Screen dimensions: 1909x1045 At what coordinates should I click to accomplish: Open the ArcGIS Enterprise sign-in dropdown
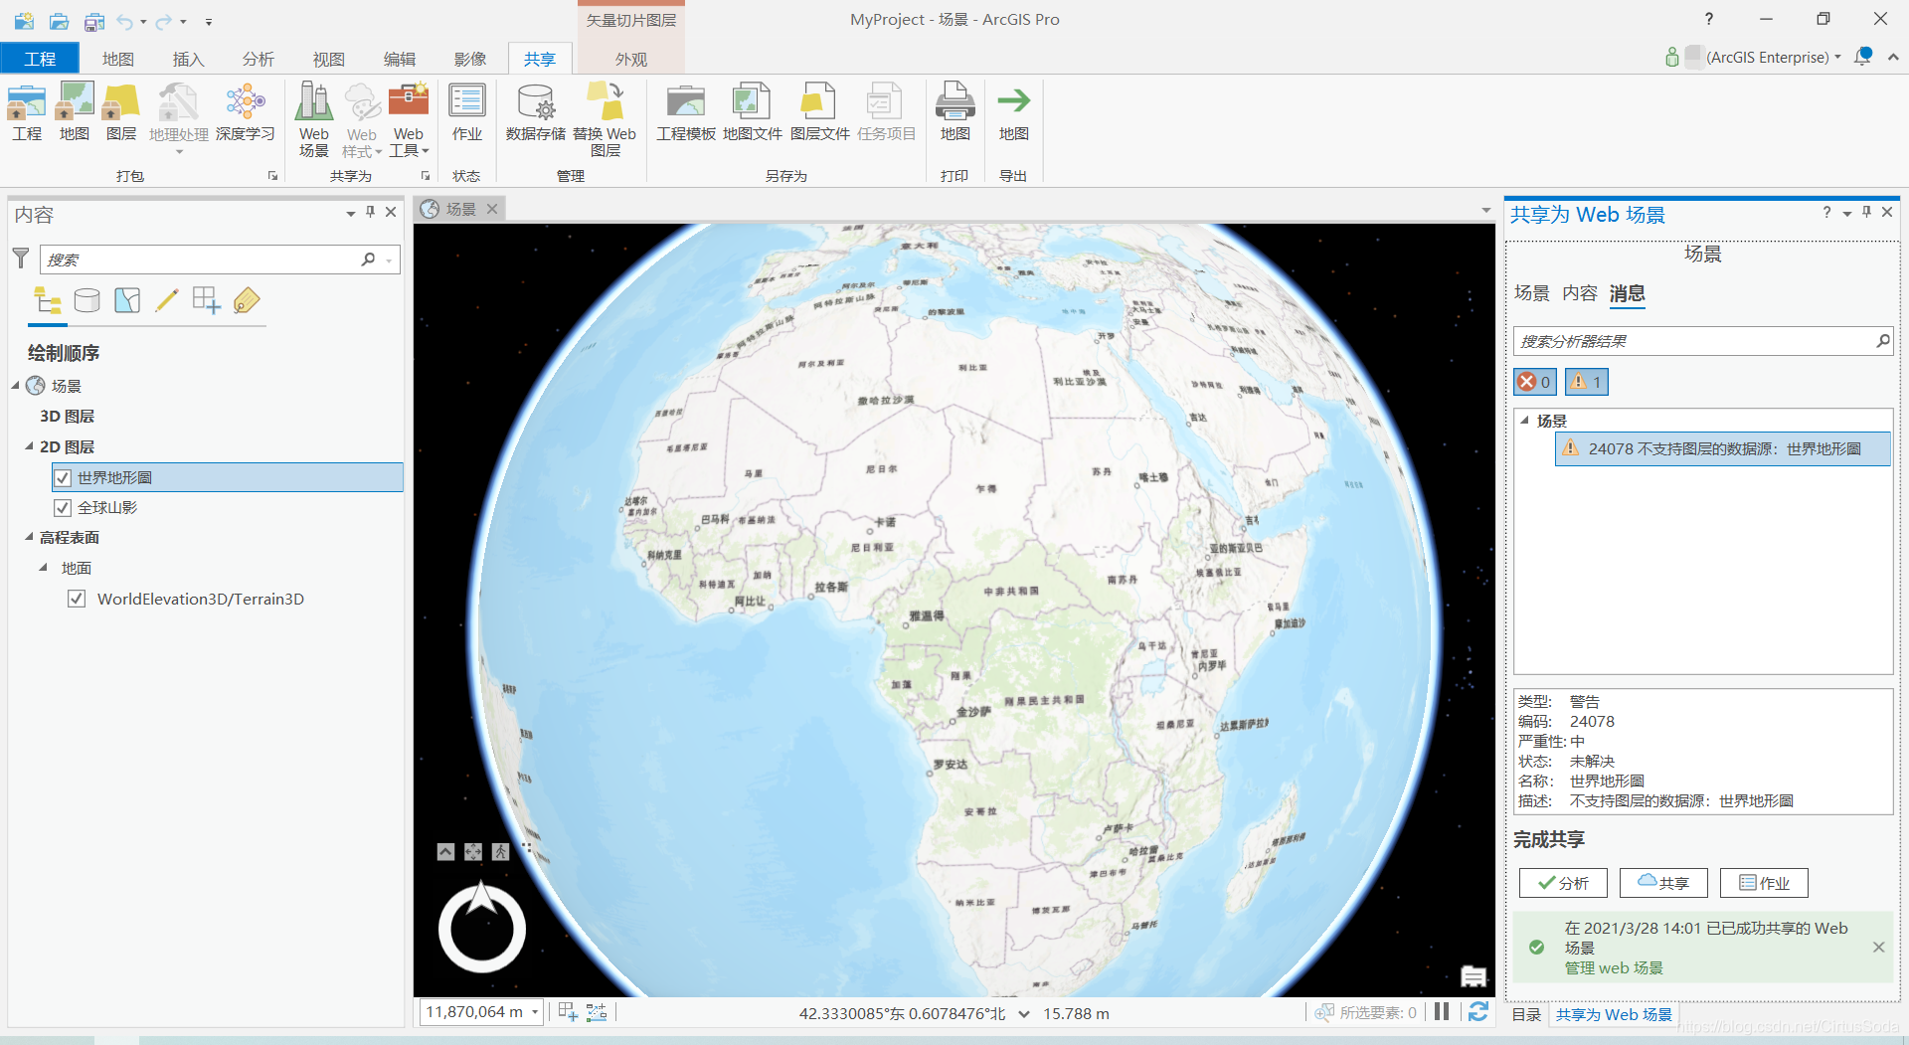coord(1837,57)
